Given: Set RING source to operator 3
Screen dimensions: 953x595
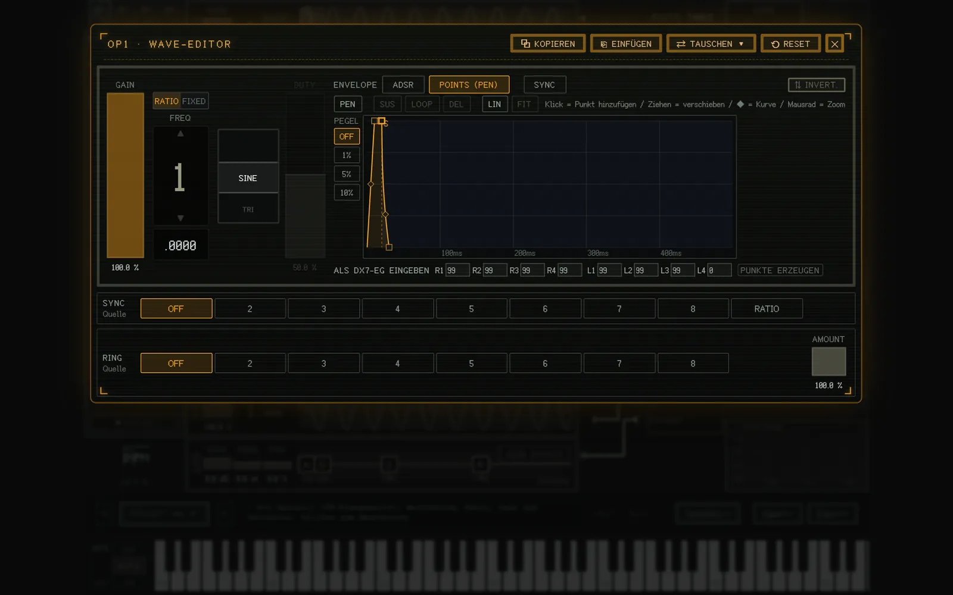Looking at the screenshot, I should pos(324,363).
